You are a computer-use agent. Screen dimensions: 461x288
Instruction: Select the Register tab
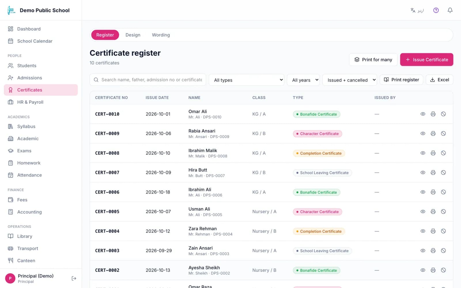pyautogui.click(x=105, y=35)
